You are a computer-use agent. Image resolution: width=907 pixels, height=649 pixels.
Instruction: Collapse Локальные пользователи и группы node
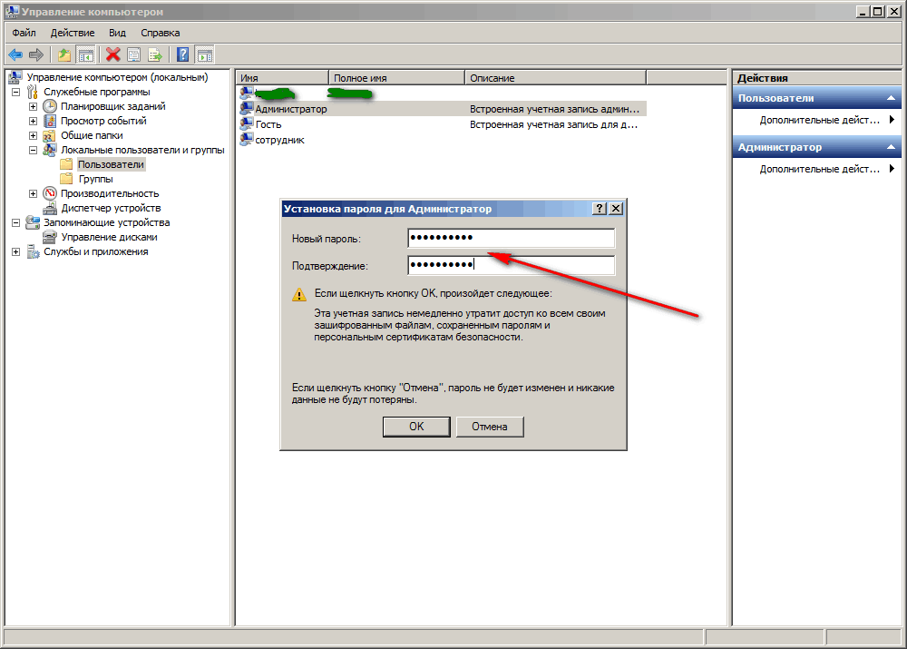point(33,150)
